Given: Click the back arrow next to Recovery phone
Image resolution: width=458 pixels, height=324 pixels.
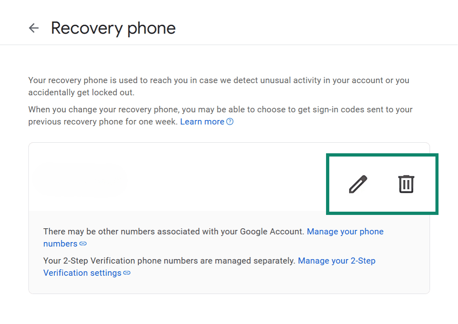Looking at the screenshot, I should 33,28.
